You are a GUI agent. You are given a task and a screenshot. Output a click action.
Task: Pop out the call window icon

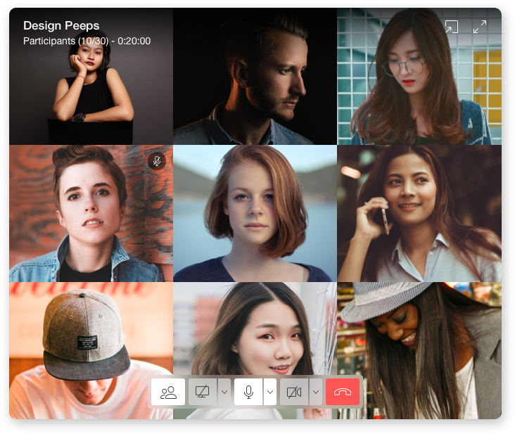coord(452,27)
